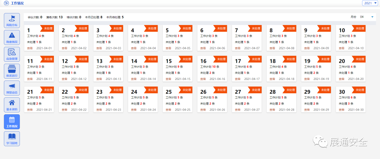Click 查看 link for 2021-04-06
Image resolution: width=380 pixels, height=159 pixels.
(203, 48)
